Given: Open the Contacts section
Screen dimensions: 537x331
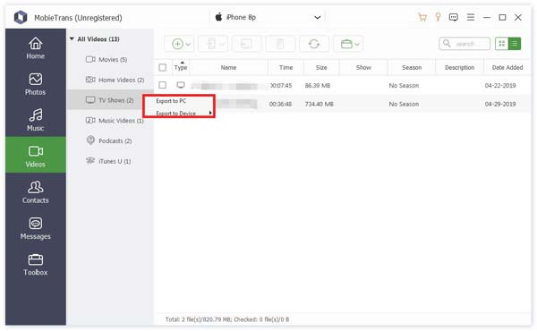Looking at the screenshot, I should 35,192.
